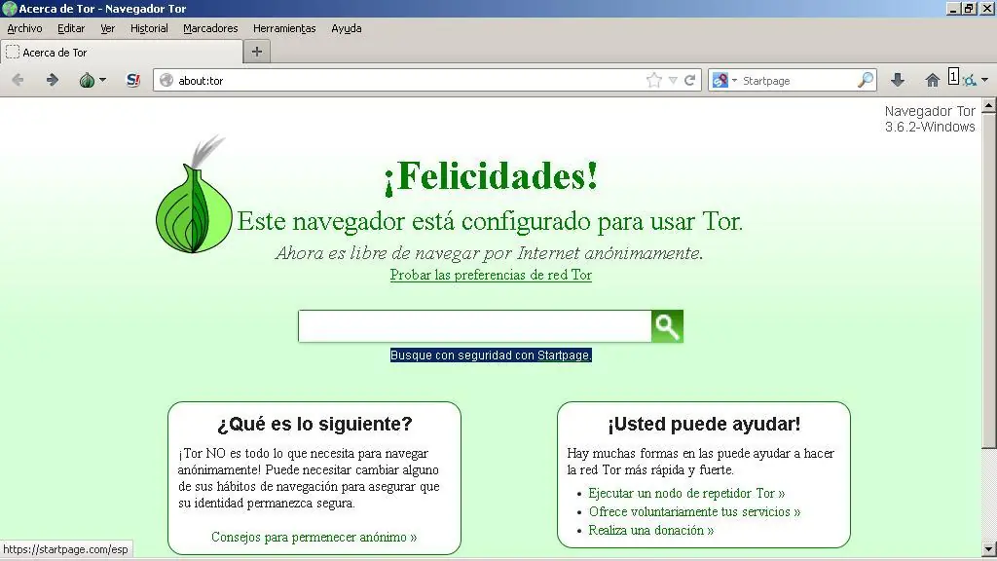Open the Marcadores menu

click(210, 28)
